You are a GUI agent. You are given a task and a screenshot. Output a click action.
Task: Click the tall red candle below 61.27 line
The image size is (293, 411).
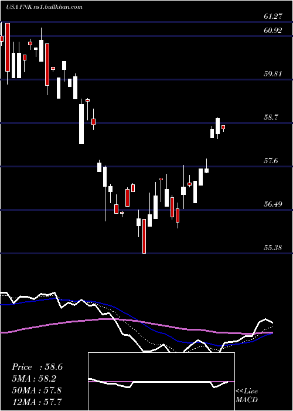tap(8, 47)
